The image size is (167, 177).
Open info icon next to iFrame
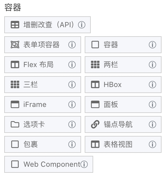(x=72, y=105)
